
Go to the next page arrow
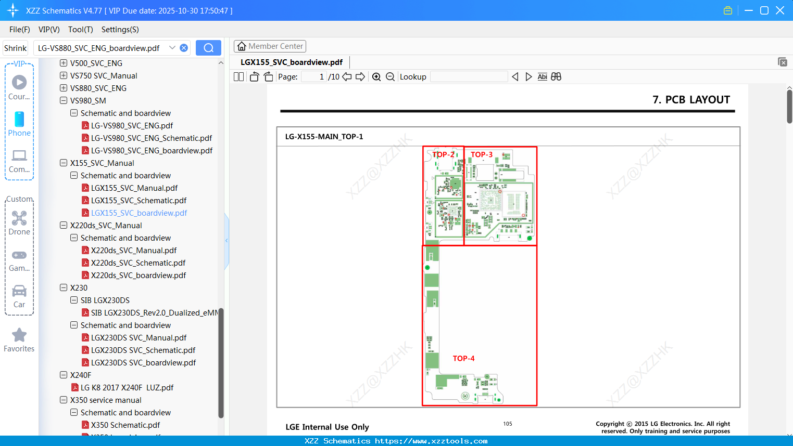[360, 77]
